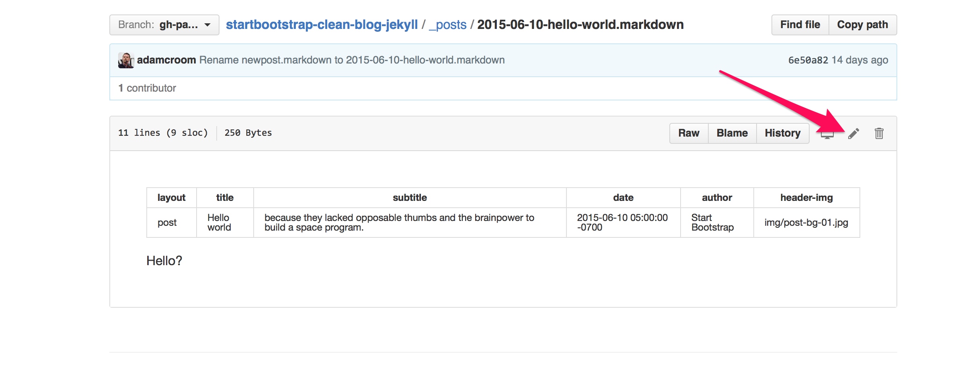Go to the _posts folder link
964x368 pixels.
point(448,25)
